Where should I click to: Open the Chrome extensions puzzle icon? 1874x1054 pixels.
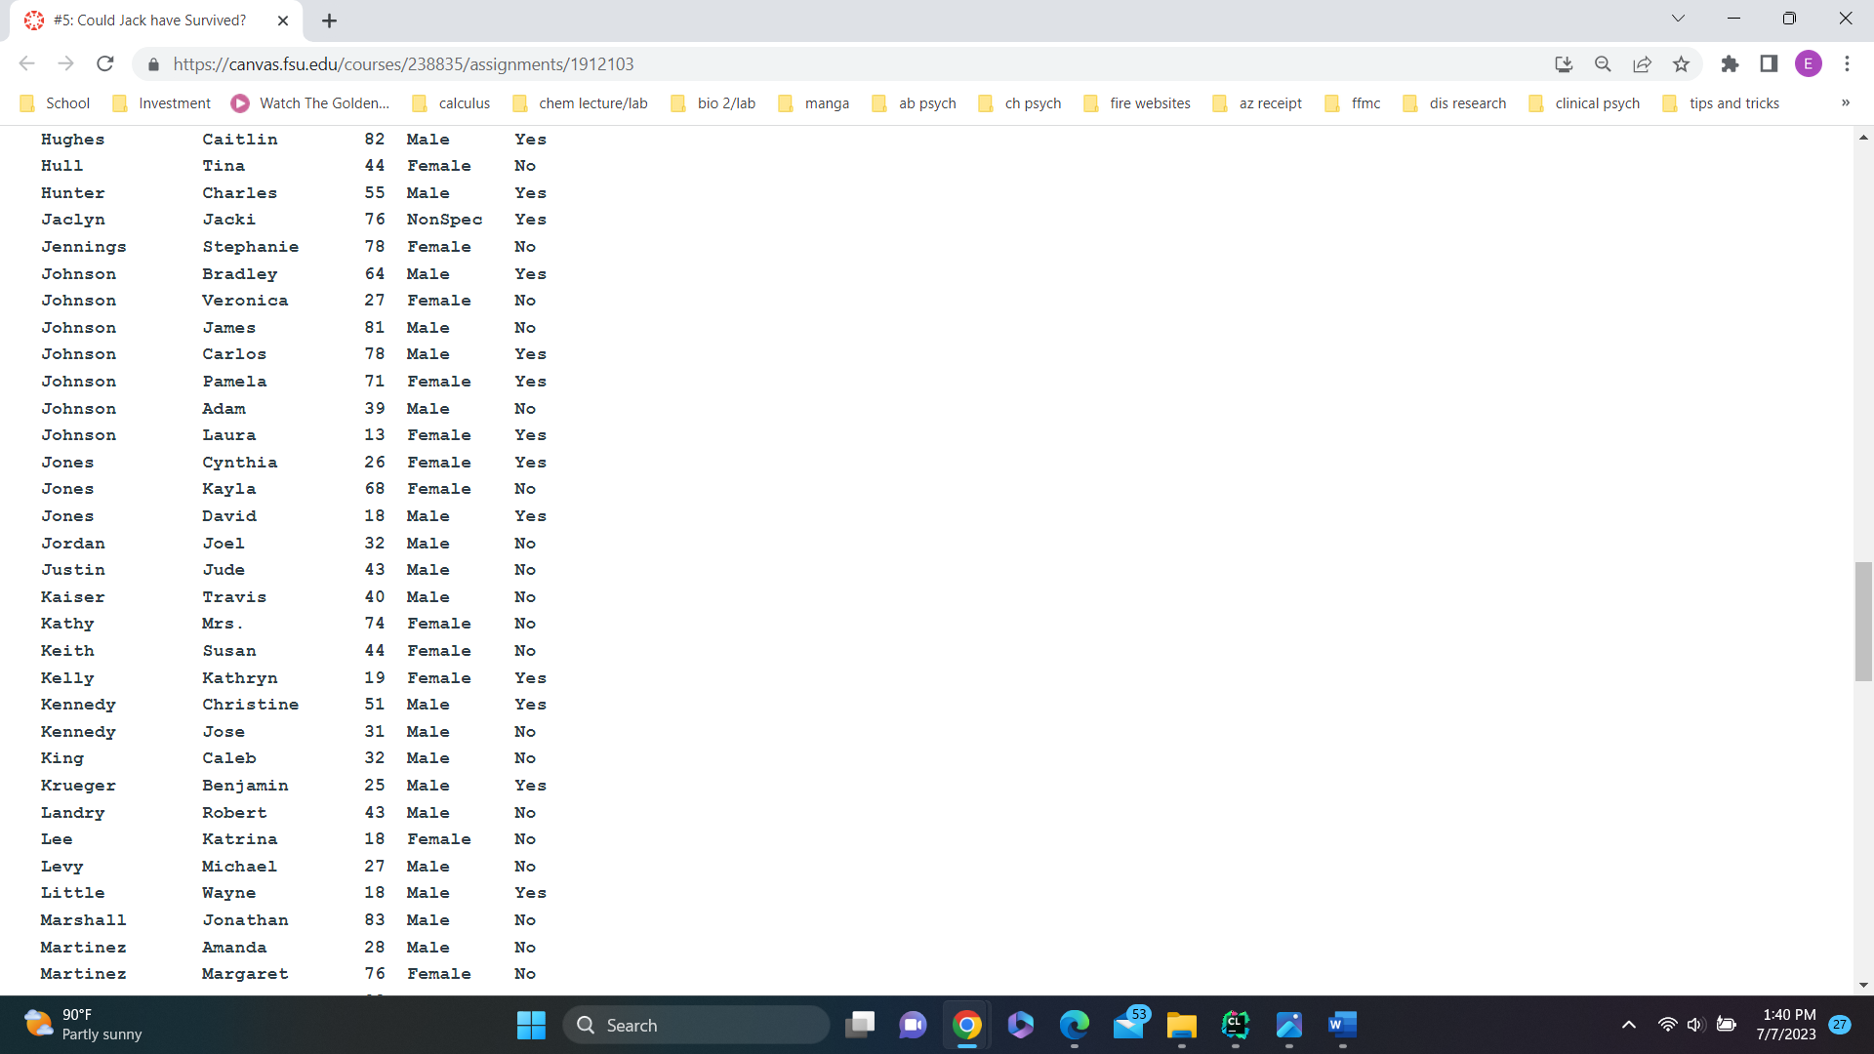point(1730,64)
